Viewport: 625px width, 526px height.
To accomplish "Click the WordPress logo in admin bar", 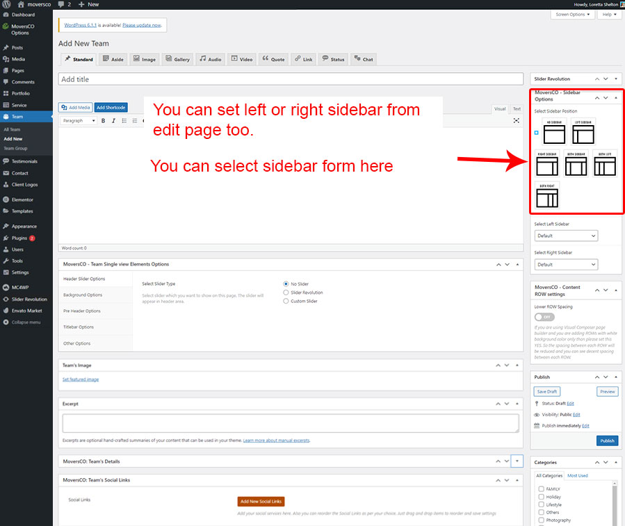I will pos(7,4).
